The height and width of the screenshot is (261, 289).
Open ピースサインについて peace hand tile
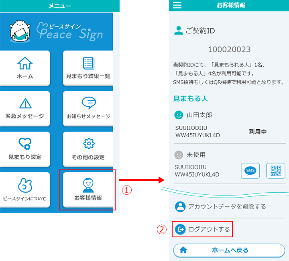[25, 190]
